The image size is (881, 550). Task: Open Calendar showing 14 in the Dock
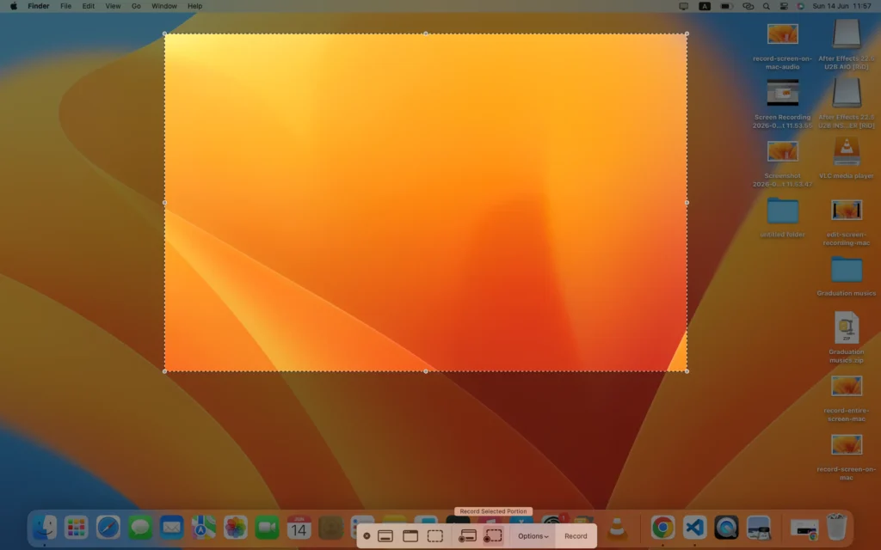click(299, 528)
